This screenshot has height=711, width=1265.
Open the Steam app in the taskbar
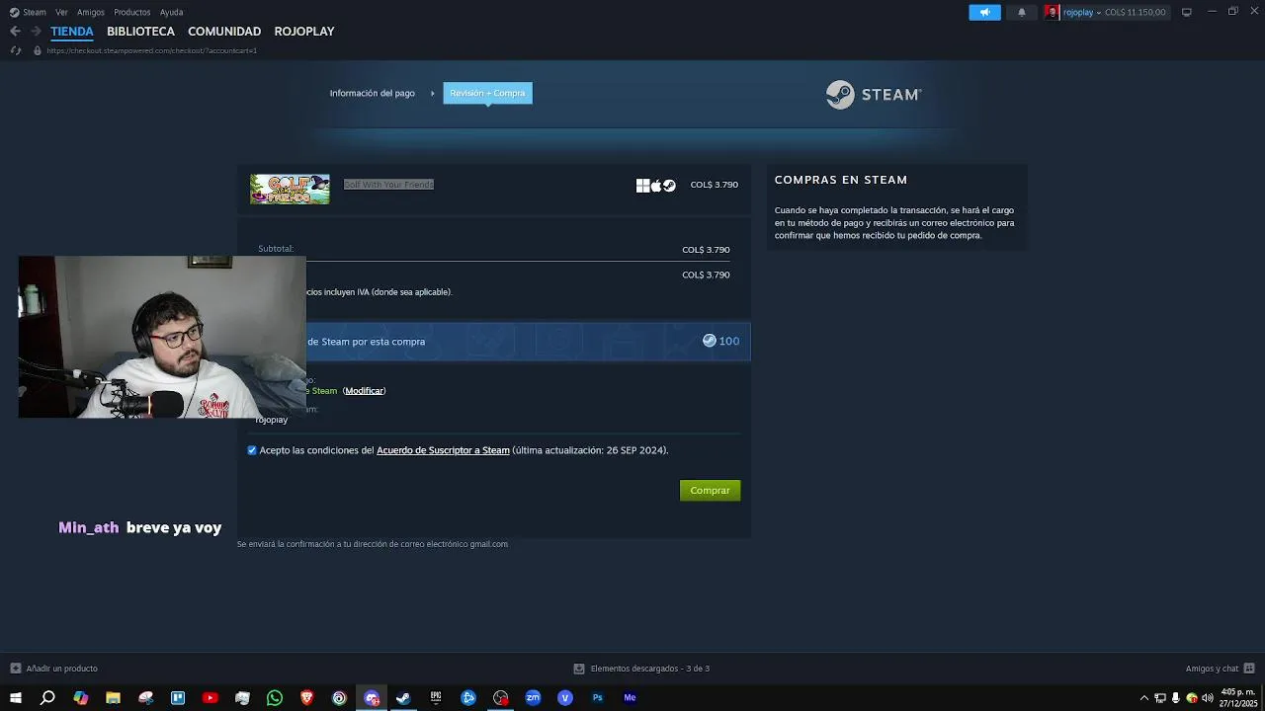pos(403,698)
